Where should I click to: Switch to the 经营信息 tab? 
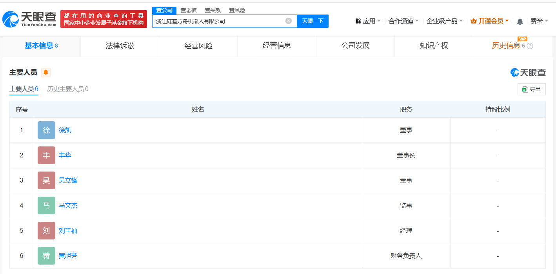pyautogui.click(x=277, y=46)
